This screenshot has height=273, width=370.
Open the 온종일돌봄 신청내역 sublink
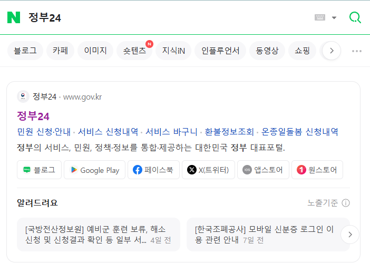click(300, 132)
